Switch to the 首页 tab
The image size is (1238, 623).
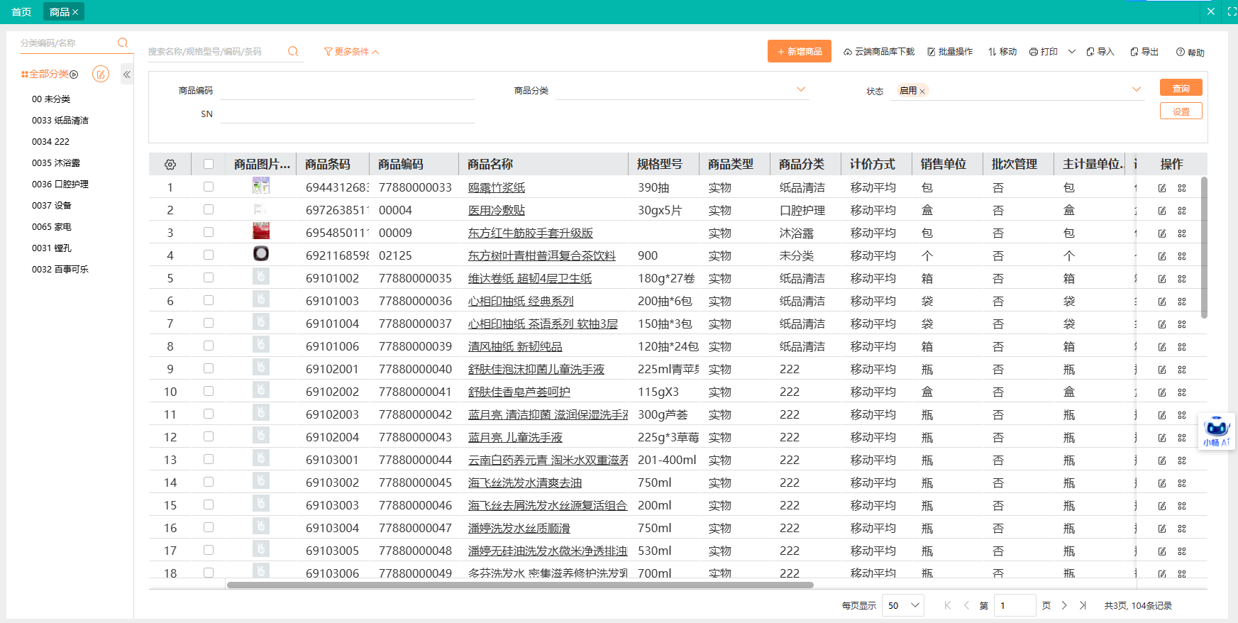pos(21,12)
